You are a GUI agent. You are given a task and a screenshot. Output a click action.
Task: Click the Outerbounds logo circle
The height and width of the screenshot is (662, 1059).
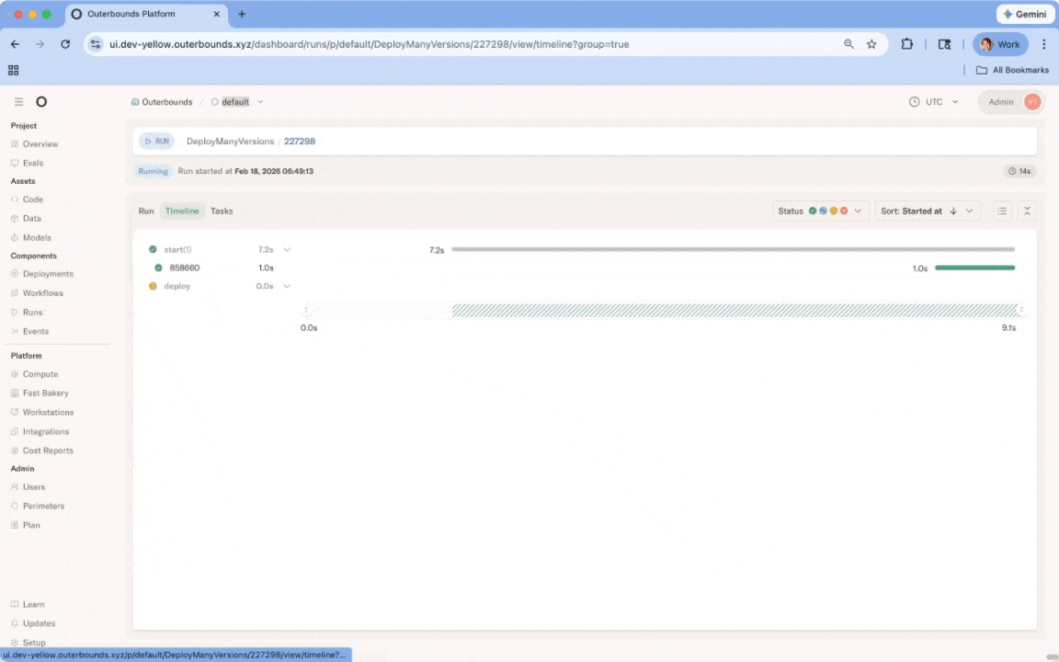coord(41,101)
